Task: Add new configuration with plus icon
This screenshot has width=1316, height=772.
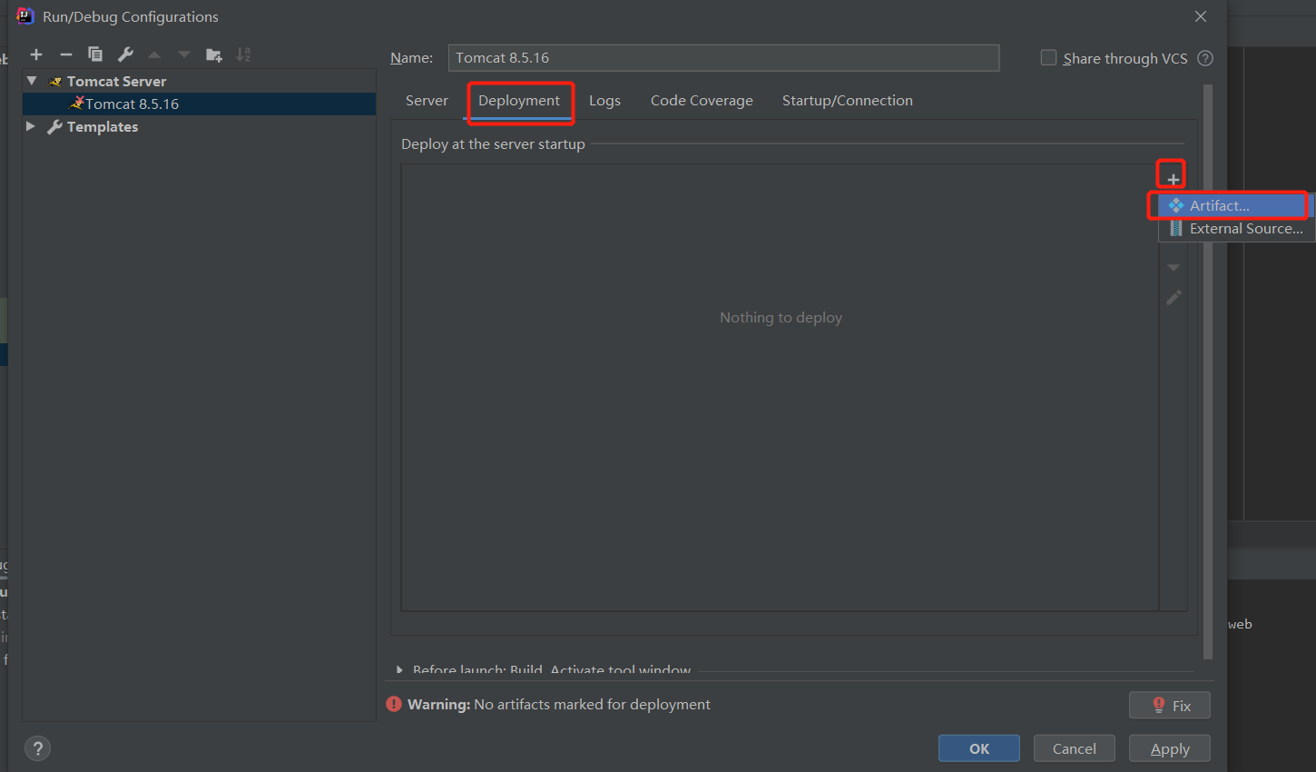Action: 36,54
